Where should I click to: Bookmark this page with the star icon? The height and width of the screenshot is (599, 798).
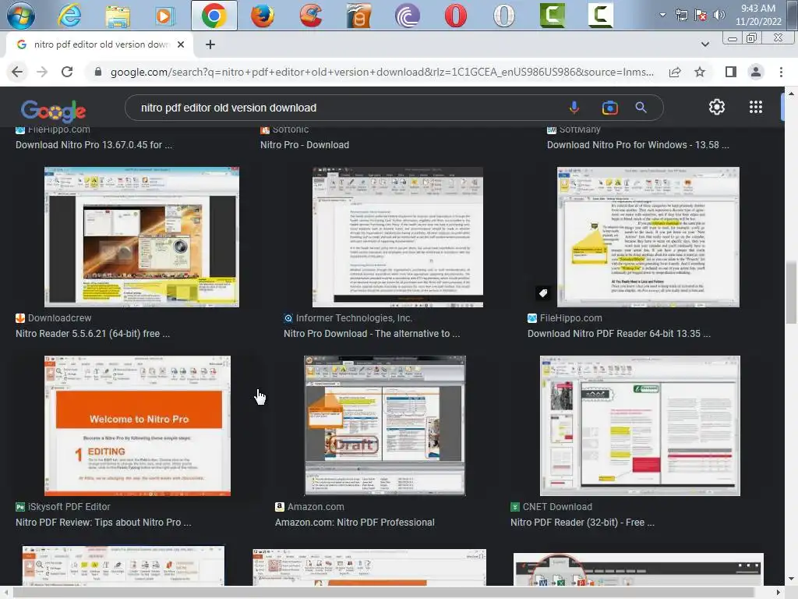(x=700, y=72)
